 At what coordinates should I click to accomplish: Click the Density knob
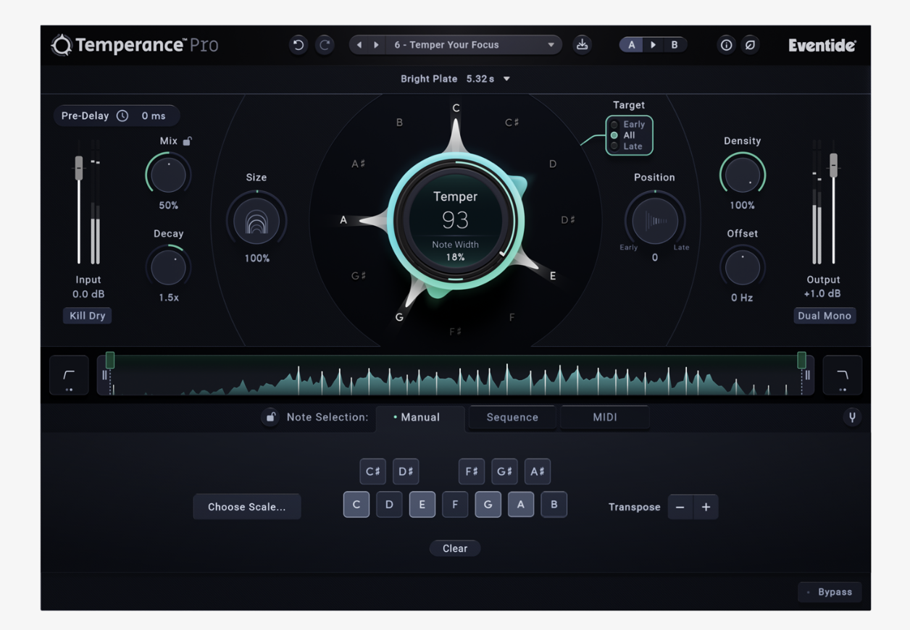743,175
